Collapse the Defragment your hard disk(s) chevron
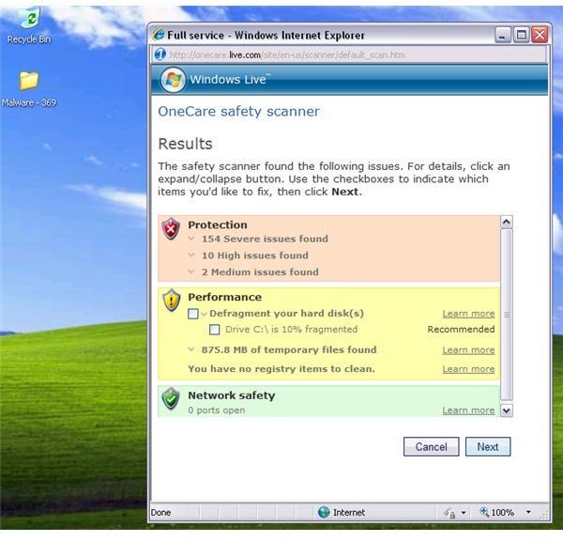Viewport: 563px width, 542px height. pos(204,315)
